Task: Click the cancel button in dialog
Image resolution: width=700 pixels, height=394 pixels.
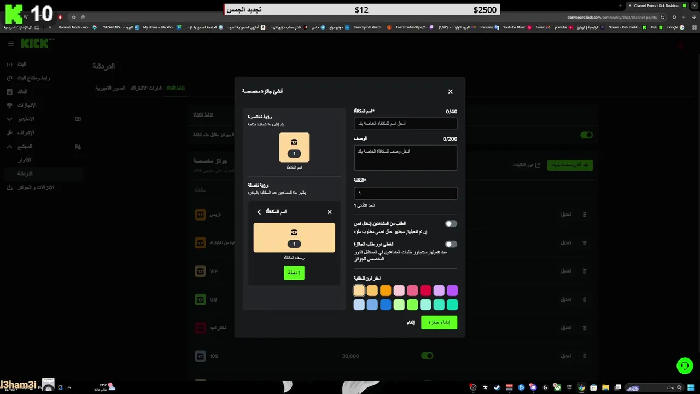Action: [411, 322]
